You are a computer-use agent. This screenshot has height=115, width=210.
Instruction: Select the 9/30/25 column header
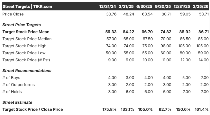[163, 6]
